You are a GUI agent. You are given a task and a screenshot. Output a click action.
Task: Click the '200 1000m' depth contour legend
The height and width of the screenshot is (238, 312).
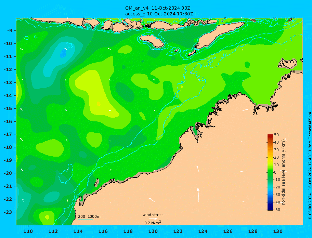pyautogui.click(x=89, y=216)
